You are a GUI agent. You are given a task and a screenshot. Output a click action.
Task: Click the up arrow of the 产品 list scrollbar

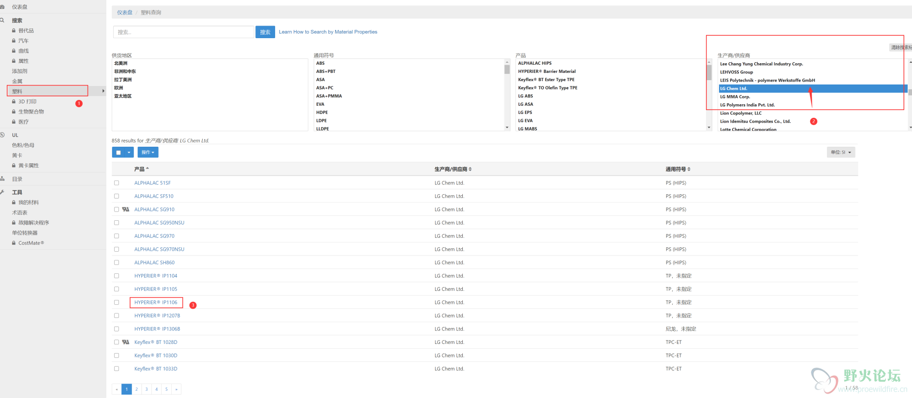(x=709, y=62)
